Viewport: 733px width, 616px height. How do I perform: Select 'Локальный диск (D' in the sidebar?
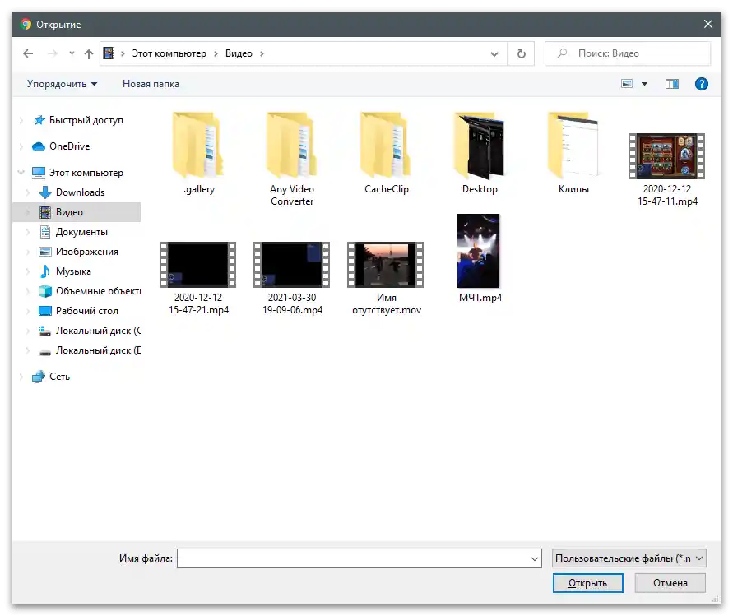pos(98,350)
